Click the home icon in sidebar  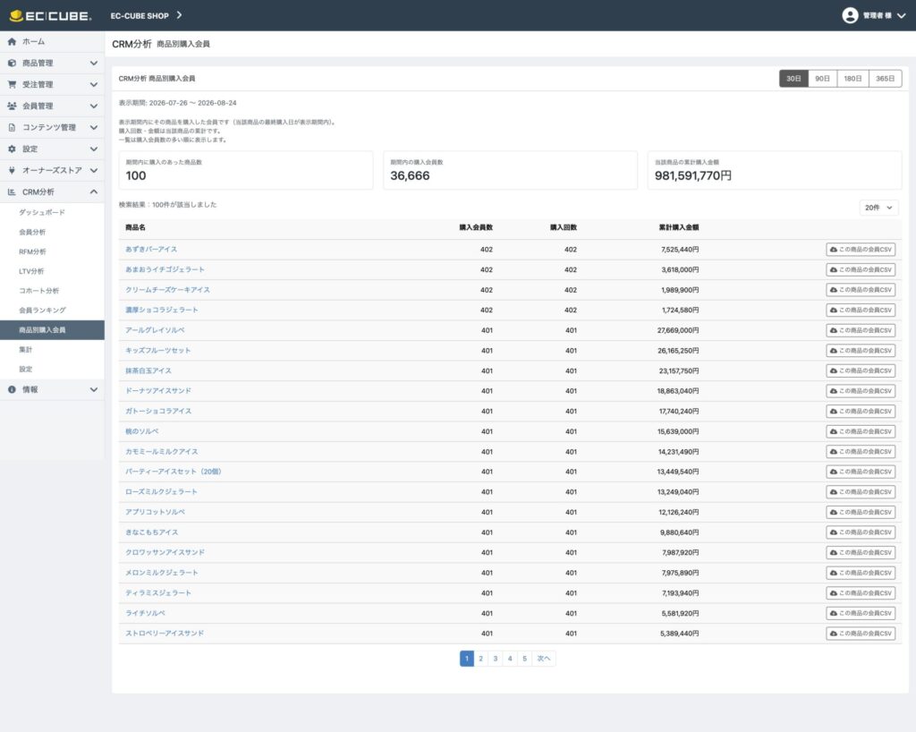[12, 41]
